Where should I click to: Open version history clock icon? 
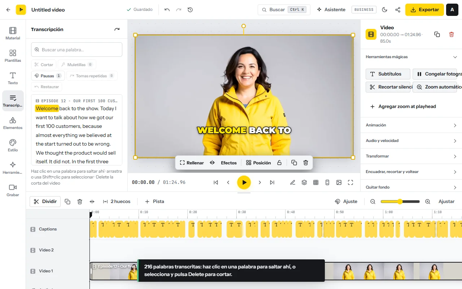(190, 10)
